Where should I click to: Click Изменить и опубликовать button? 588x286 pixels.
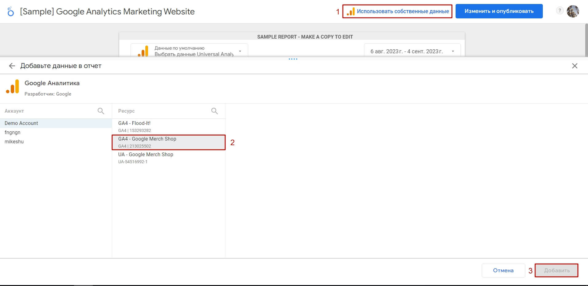499,11
